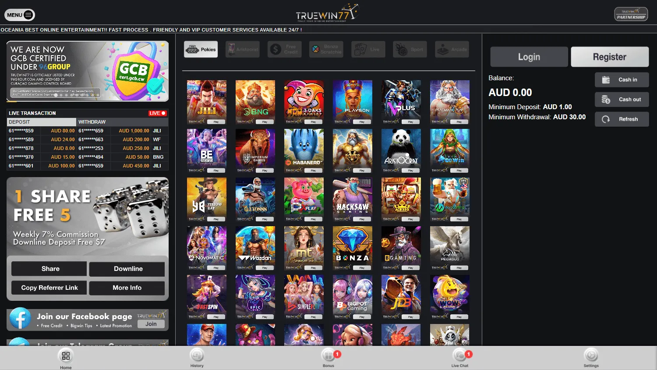Click the Cash in button
The image size is (657, 370).
coord(622,80)
